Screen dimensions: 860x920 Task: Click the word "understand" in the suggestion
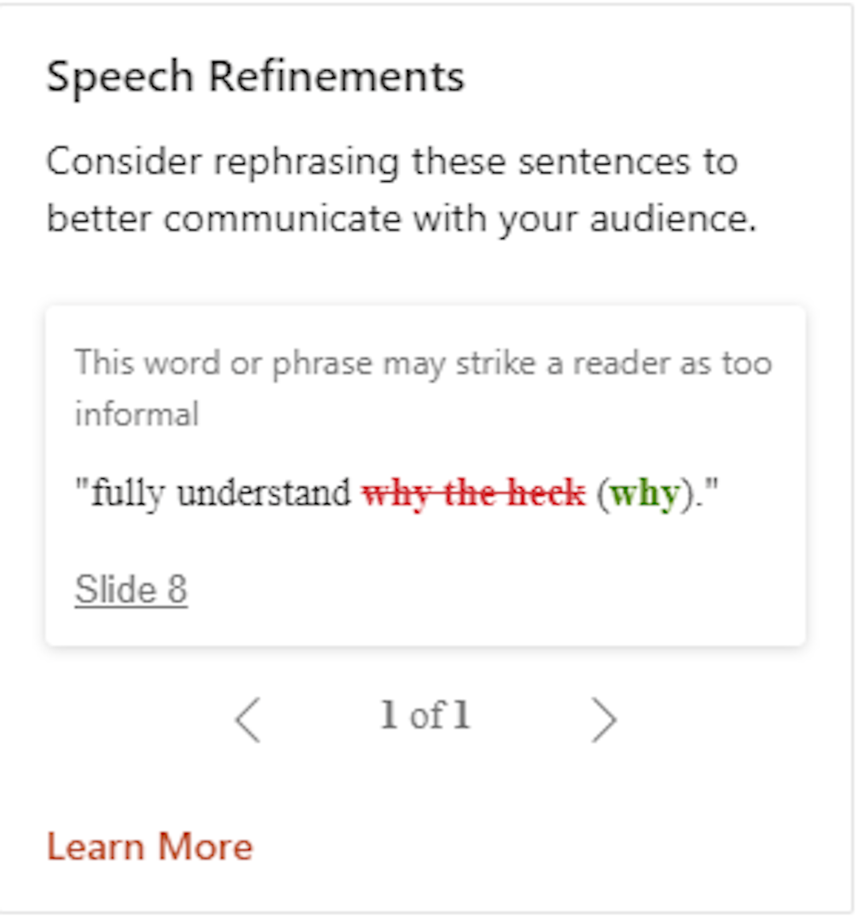[263, 493]
